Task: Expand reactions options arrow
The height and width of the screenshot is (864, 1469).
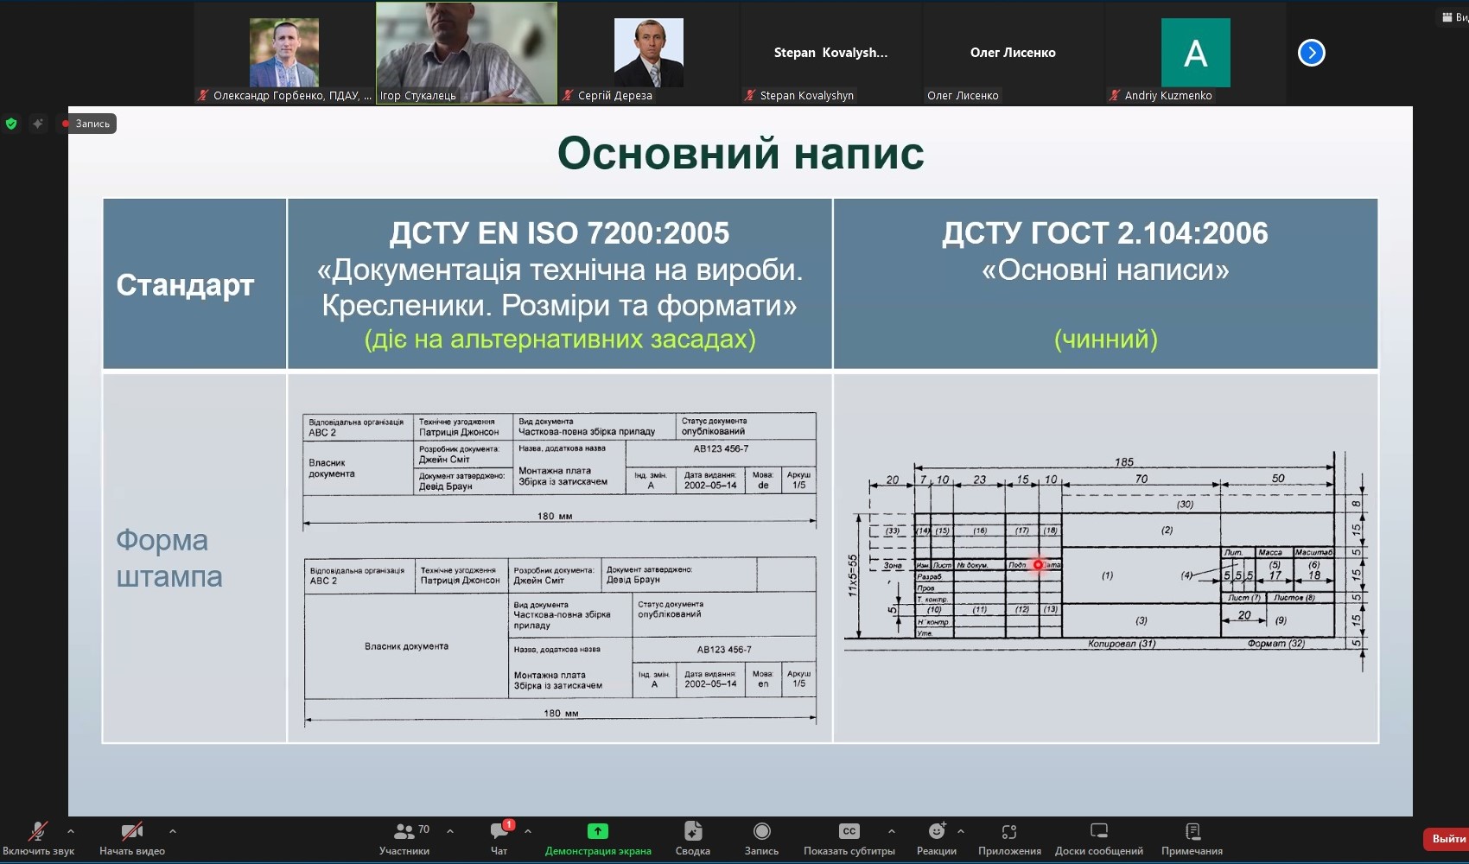Action: [x=961, y=831]
